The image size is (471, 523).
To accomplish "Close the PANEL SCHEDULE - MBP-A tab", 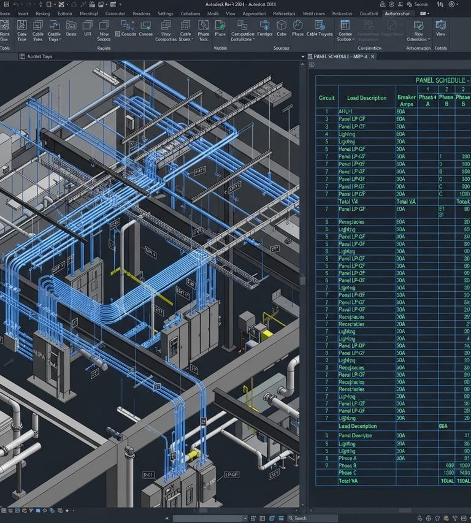I will [x=373, y=56].
